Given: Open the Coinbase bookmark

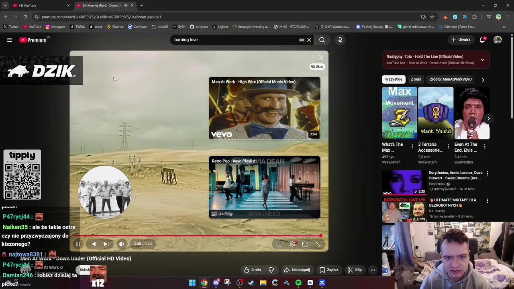Looking at the screenshot, I should [x=137, y=27].
